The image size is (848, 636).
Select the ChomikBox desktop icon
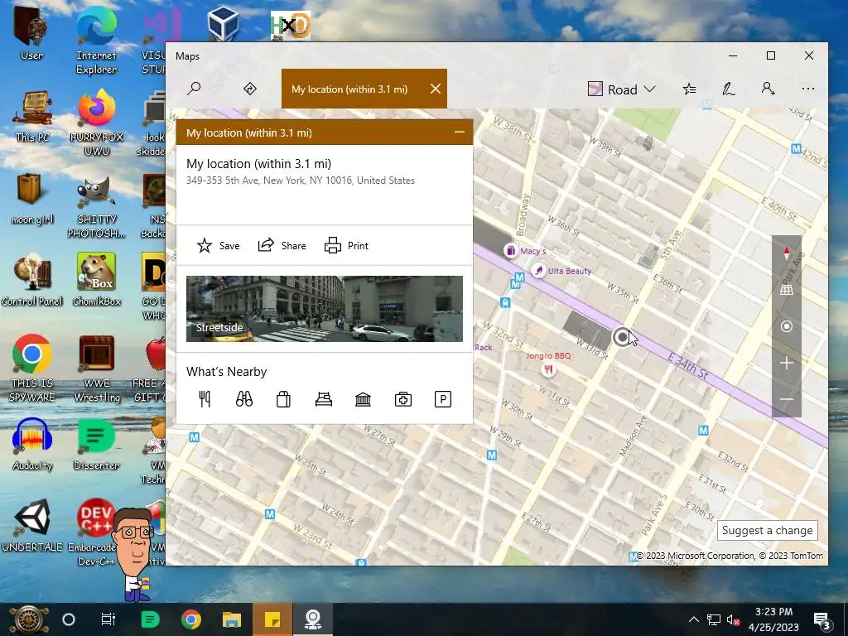(x=97, y=279)
